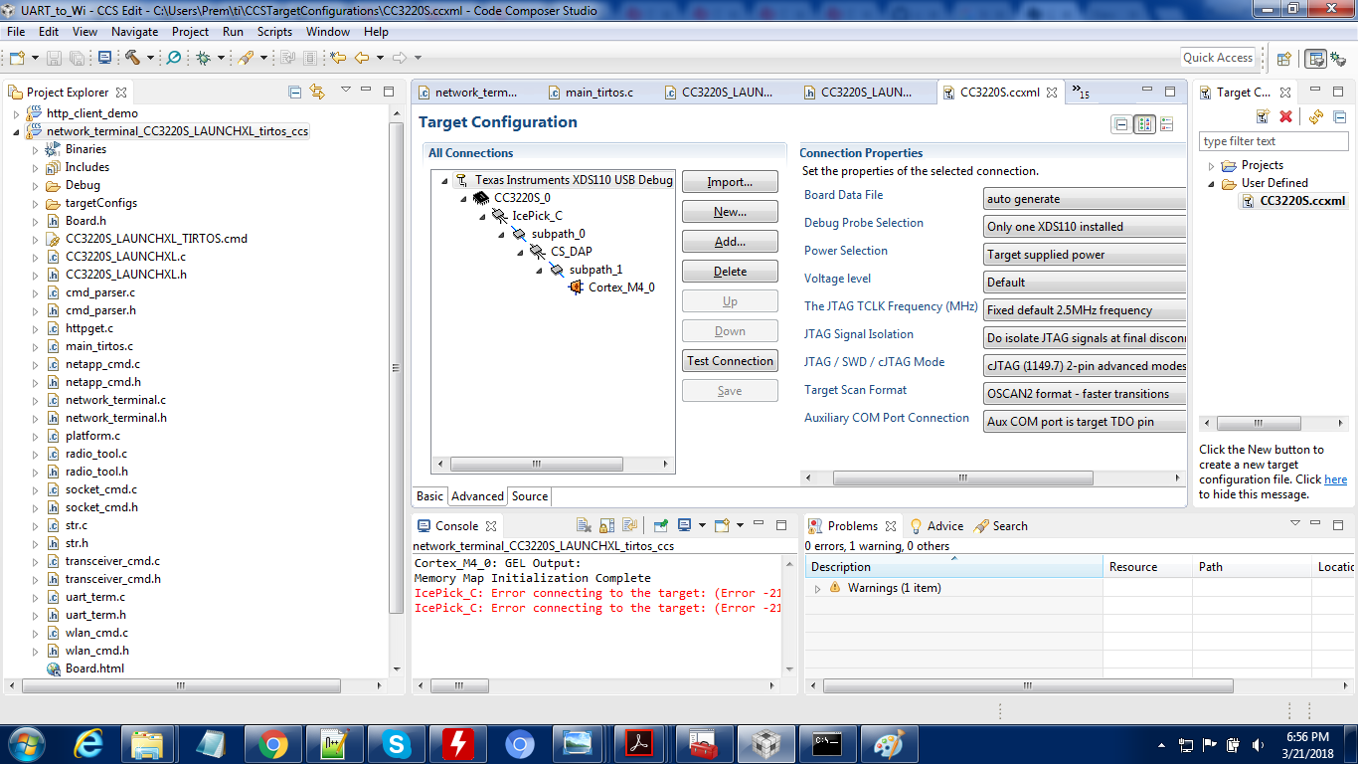Open Perspective icon next to Quick Access

[x=1283, y=59]
